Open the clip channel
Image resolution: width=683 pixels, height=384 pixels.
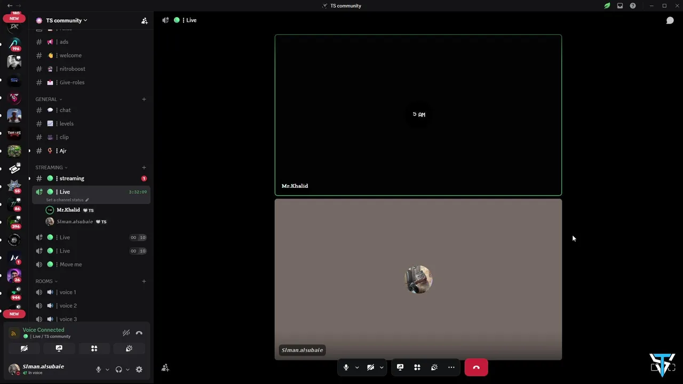(91, 137)
